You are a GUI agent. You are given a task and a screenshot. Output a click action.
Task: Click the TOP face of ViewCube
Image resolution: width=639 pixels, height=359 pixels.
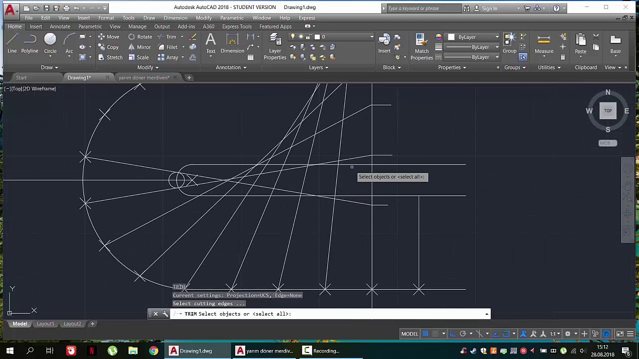click(608, 111)
